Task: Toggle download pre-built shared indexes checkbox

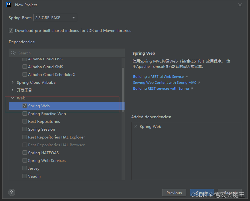Action: pyautogui.click(x=11, y=30)
